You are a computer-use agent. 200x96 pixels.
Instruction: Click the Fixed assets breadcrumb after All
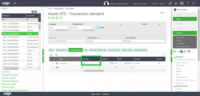58,9
